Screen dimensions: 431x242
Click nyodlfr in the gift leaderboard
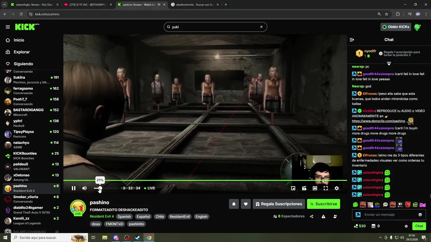point(370,51)
